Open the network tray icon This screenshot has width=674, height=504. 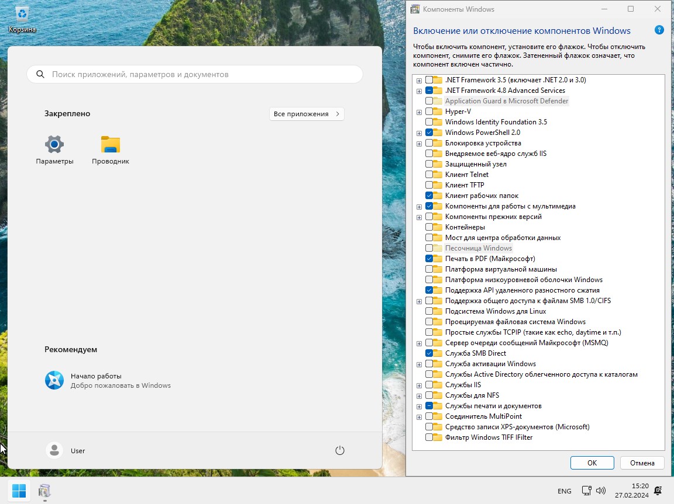pyautogui.click(x=586, y=490)
